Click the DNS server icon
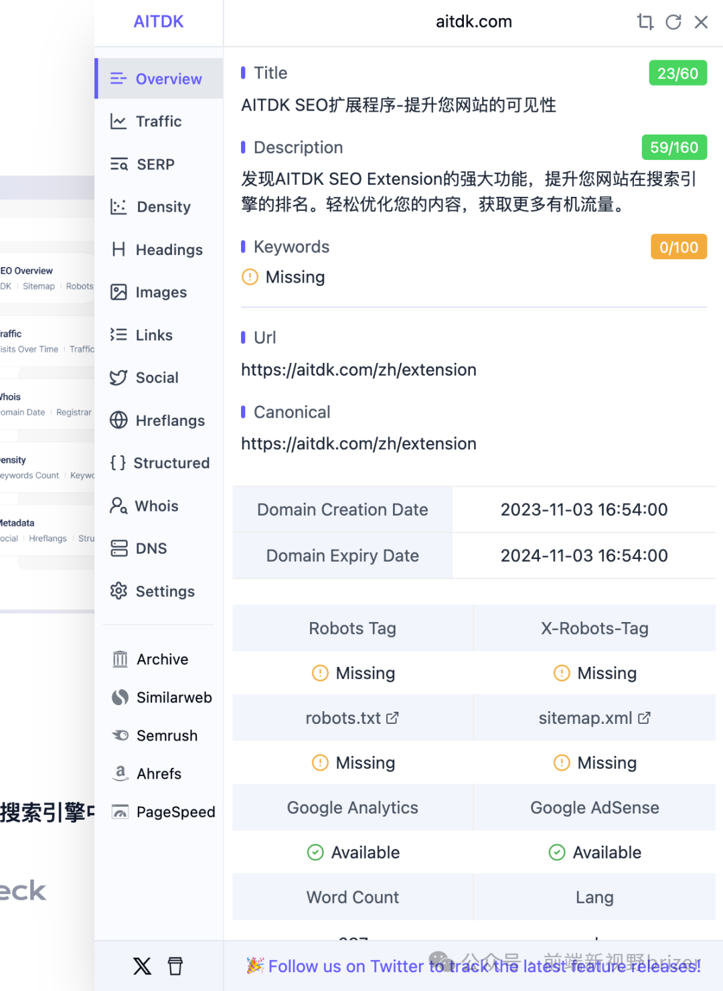The image size is (723, 991). (118, 548)
